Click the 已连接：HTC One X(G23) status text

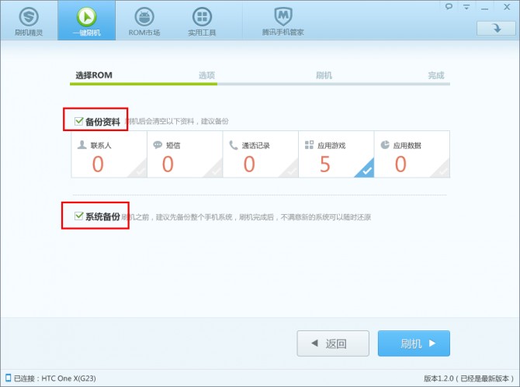tap(55, 378)
